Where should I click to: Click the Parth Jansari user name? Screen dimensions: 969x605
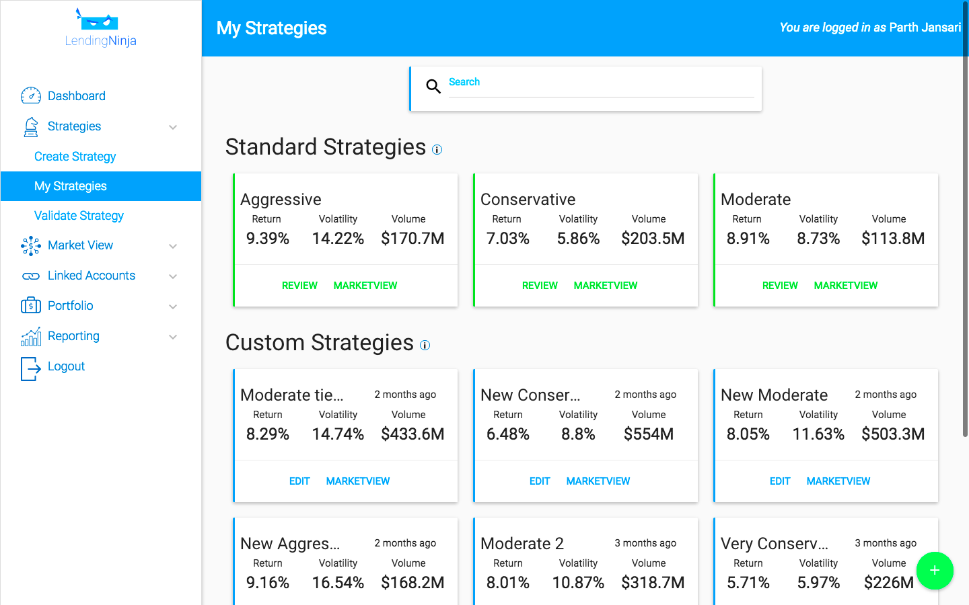[x=925, y=28]
